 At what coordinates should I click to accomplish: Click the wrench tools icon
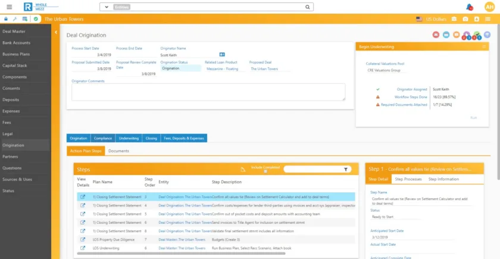(x=15, y=19)
